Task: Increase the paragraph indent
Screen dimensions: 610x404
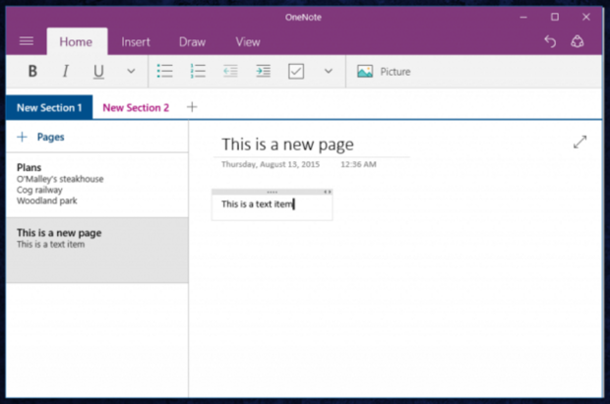Action: 263,72
